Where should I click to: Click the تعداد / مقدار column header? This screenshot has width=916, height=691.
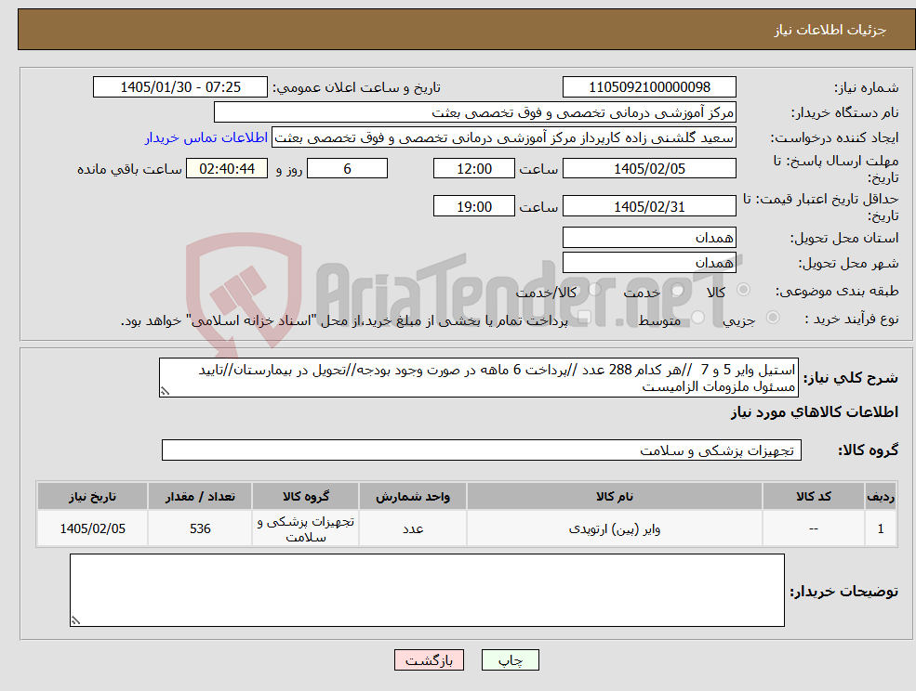click(200, 496)
